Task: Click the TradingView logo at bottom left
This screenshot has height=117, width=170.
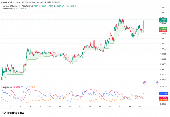Action: pos(4,113)
